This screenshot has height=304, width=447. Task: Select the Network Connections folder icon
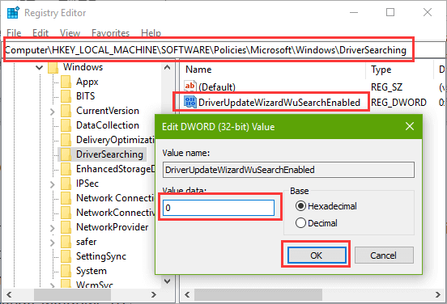(66, 198)
